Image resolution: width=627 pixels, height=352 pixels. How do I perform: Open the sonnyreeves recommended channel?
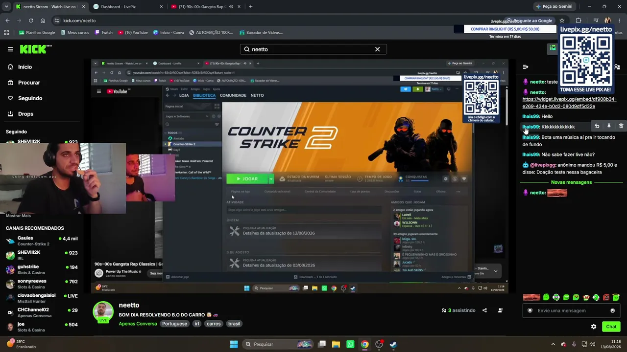point(42,284)
